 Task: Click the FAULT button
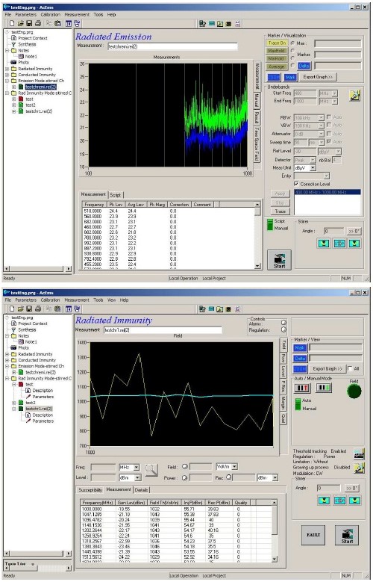[x=313, y=535]
